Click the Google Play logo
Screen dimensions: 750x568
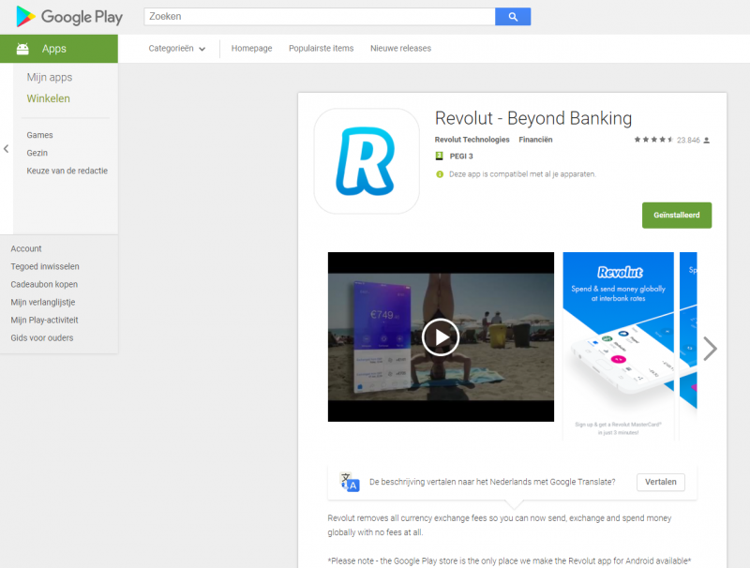coord(69,17)
